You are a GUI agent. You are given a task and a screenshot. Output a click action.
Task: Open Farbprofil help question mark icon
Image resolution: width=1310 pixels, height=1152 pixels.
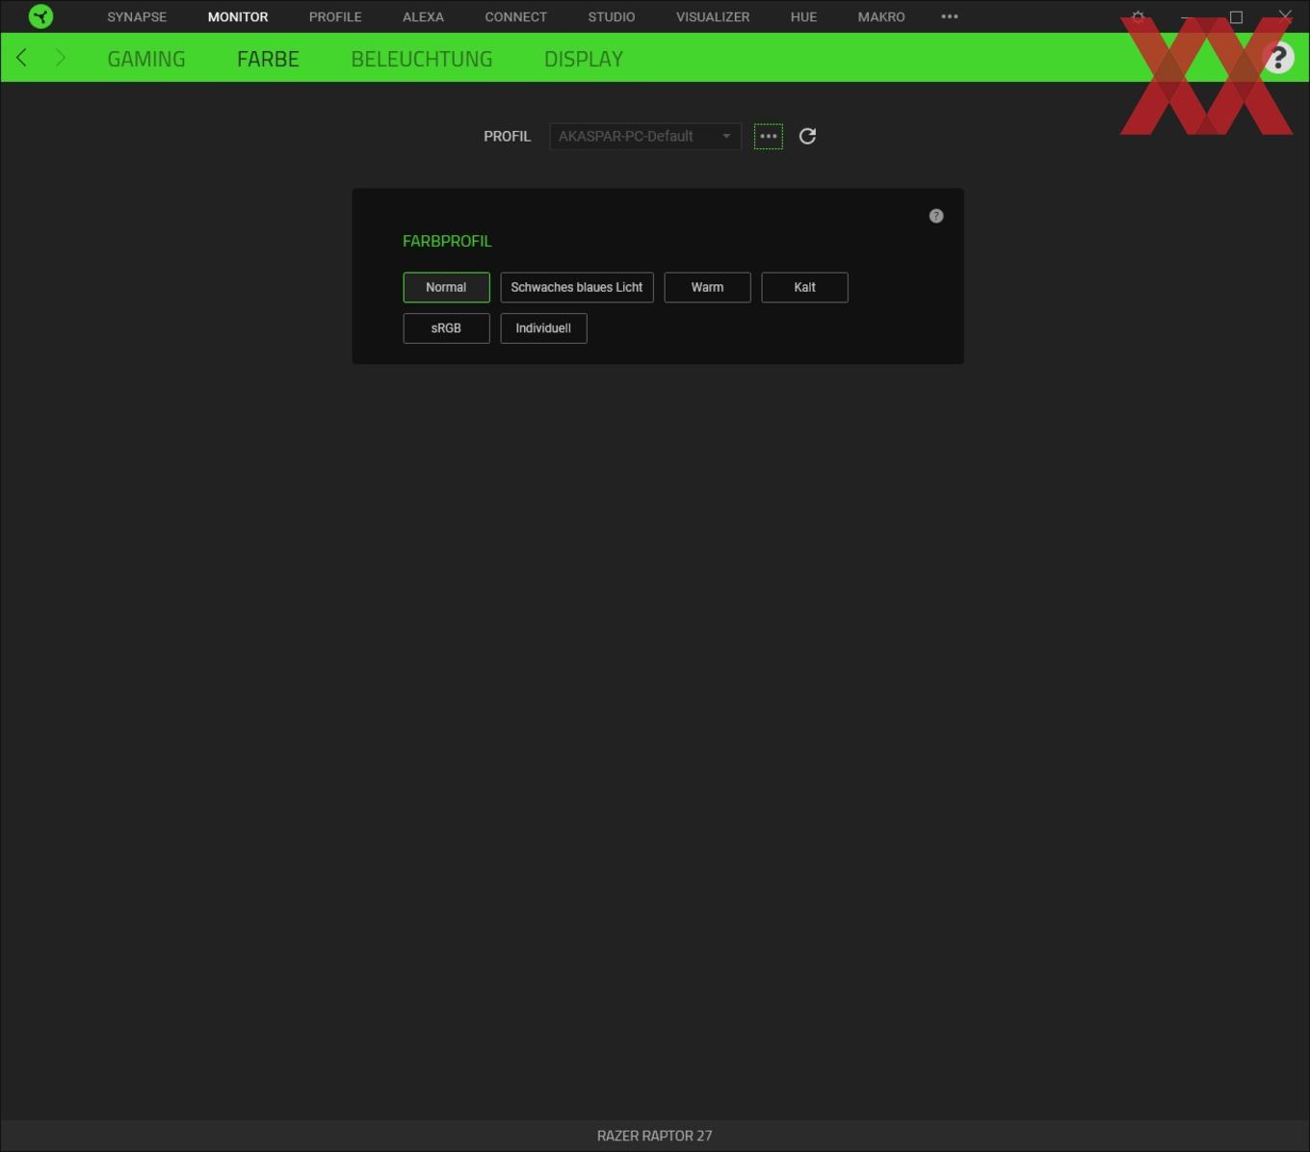click(x=936, y=216)
